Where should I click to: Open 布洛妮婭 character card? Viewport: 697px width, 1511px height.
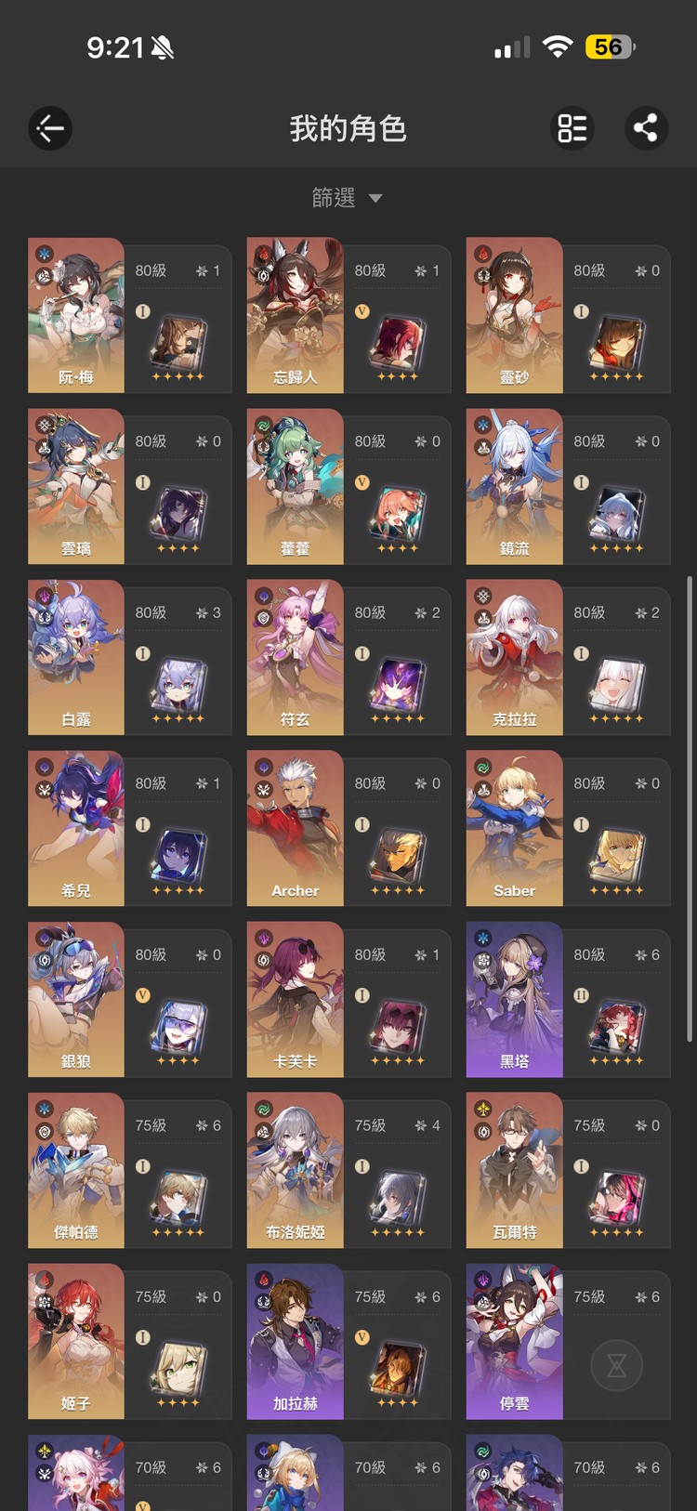(349, 1170)
